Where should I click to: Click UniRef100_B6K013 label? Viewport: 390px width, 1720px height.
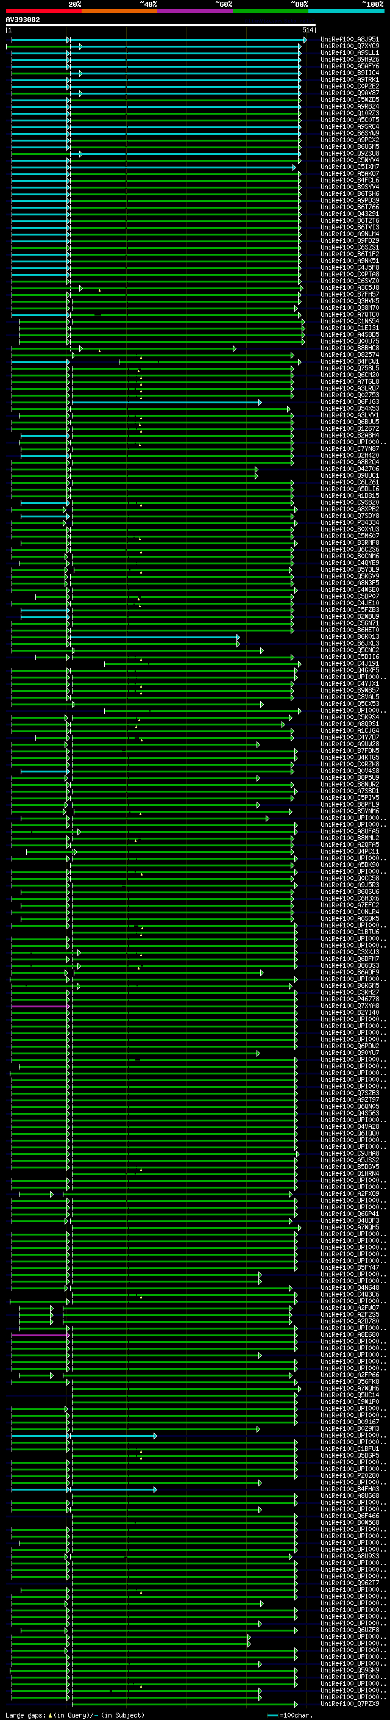coord(350,637)
